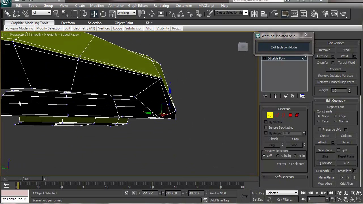Activate the Select Object tool
Viewport: 363px width, 204px height.
[x=56, y=13]
